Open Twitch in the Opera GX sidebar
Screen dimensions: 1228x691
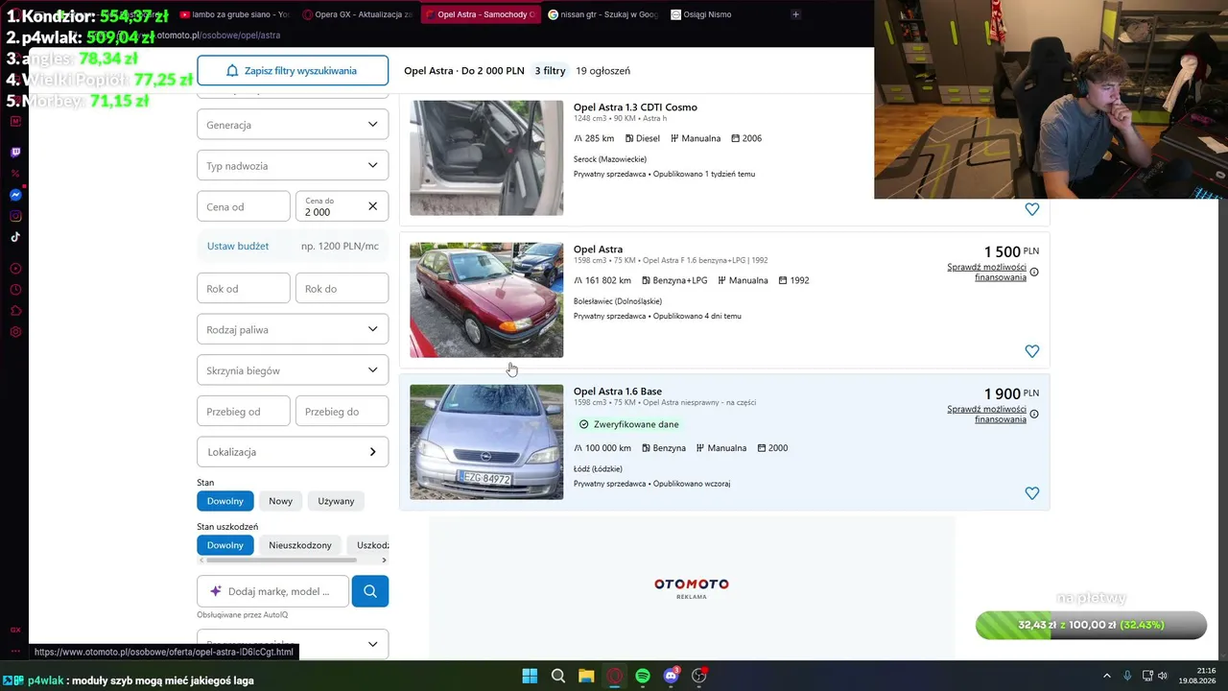click(15, 153)
